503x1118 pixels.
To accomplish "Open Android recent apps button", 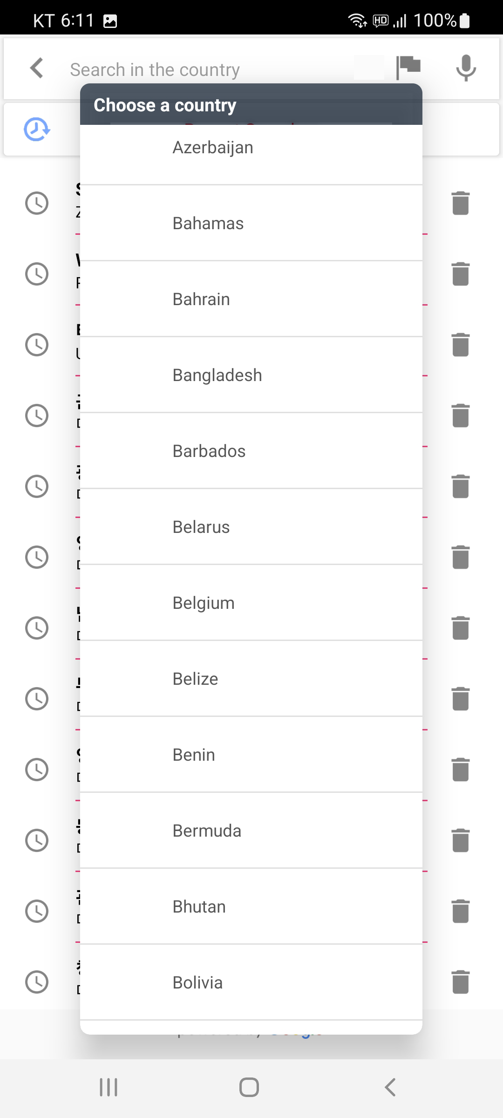I will click(109, 1087).
